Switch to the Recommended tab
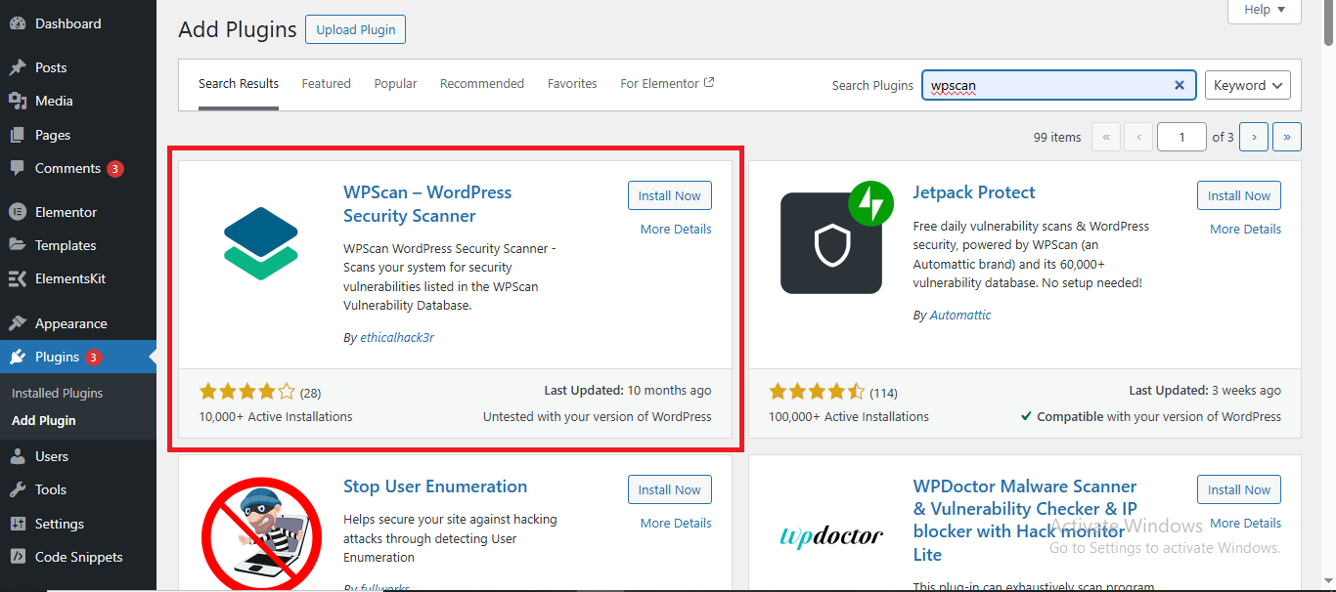 pos(482,83)
